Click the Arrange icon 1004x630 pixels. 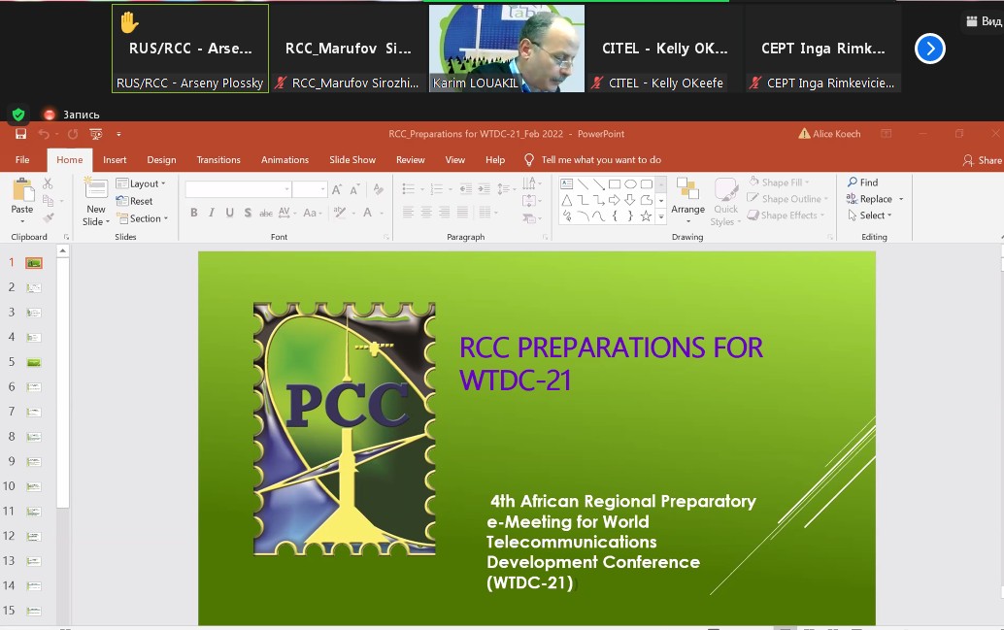(x=687, y=189)
